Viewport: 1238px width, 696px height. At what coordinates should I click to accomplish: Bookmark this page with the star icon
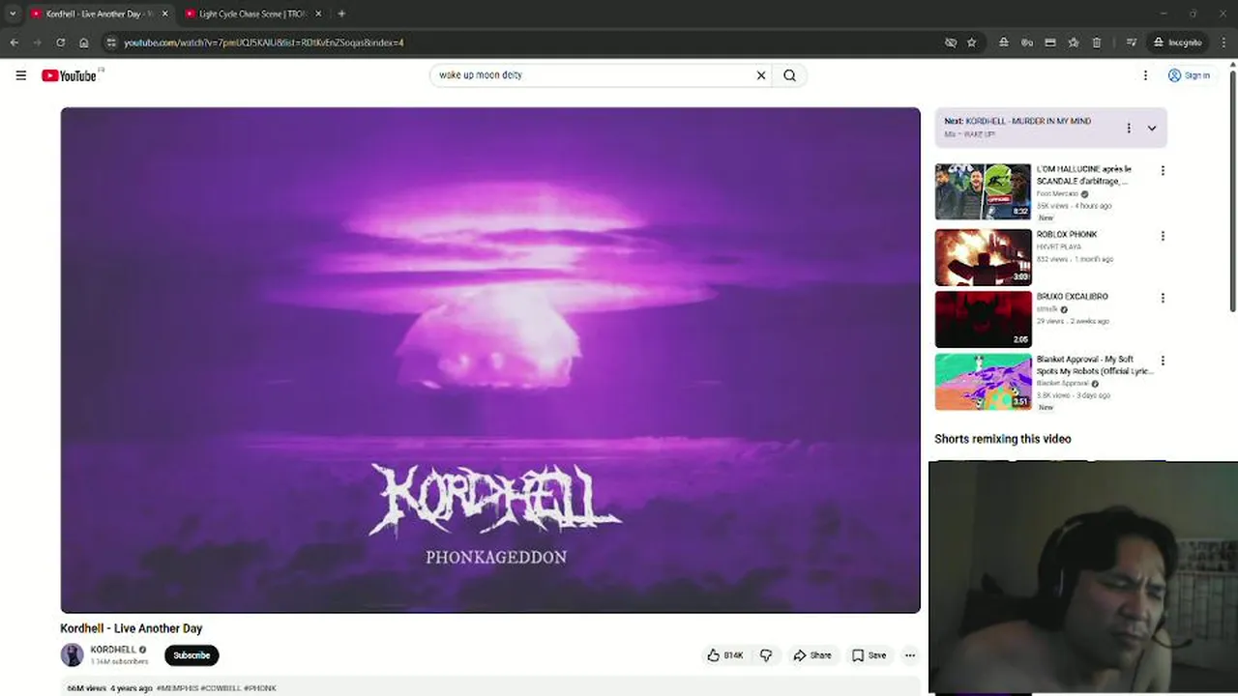[x=972, y=43]
